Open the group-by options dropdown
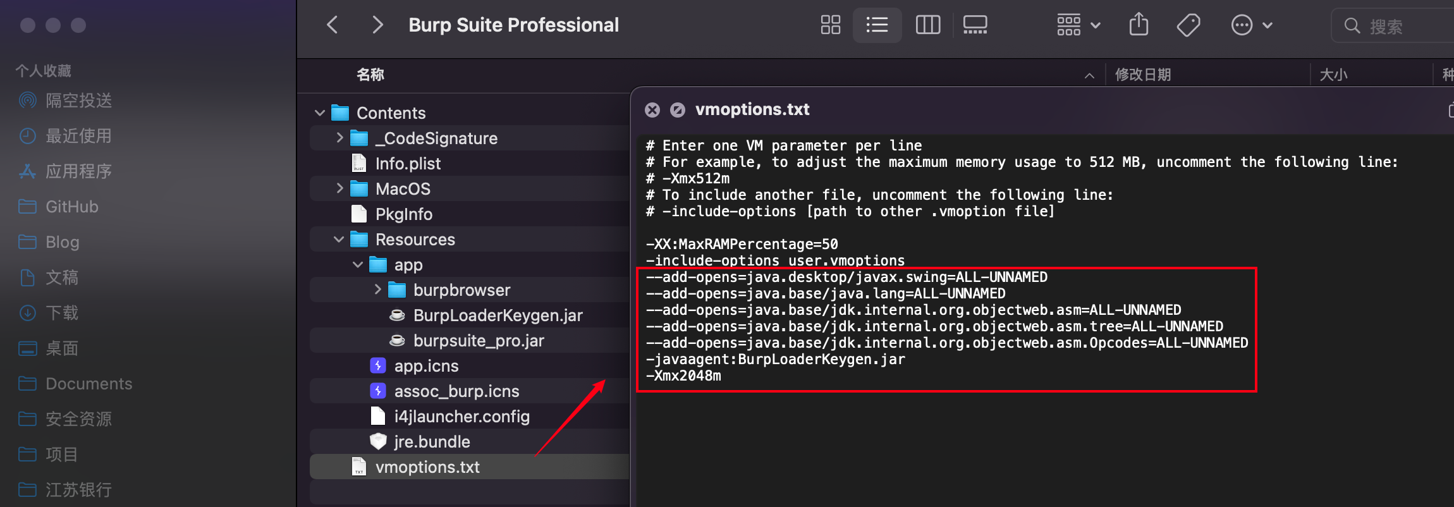Viewport: 1454px width, 507px height. [x=1078, y=25]
